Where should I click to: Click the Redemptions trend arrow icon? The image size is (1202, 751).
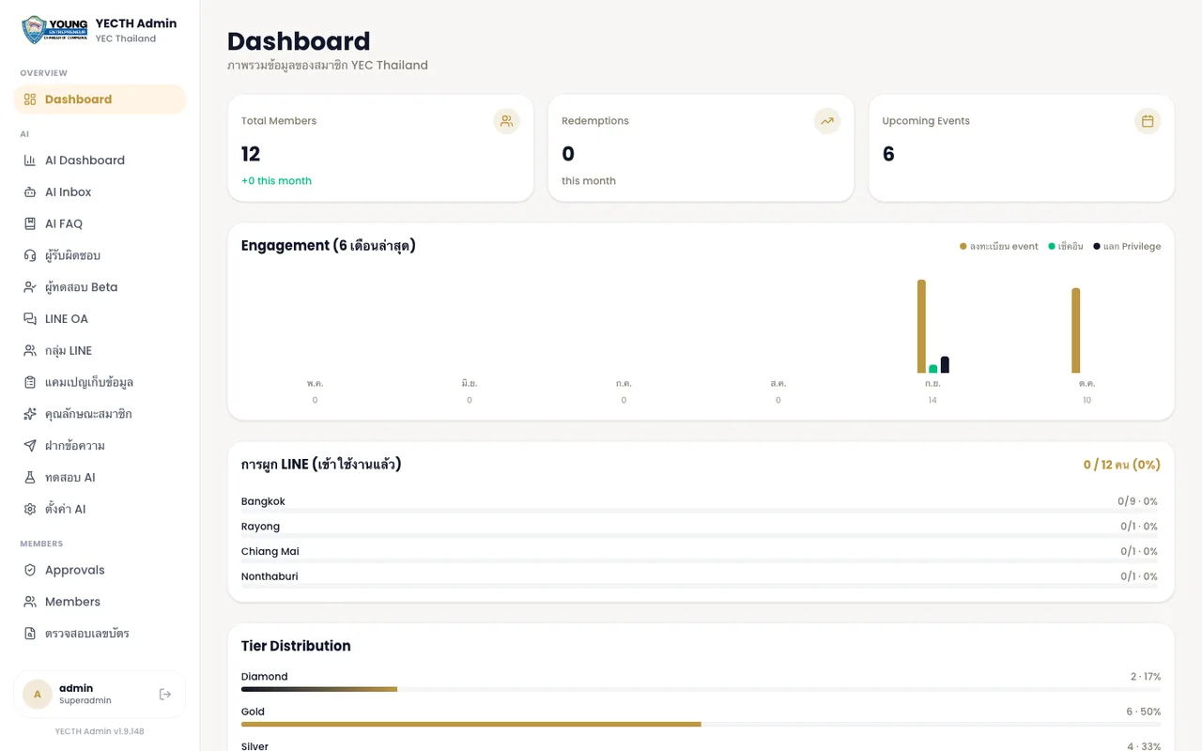827,121
